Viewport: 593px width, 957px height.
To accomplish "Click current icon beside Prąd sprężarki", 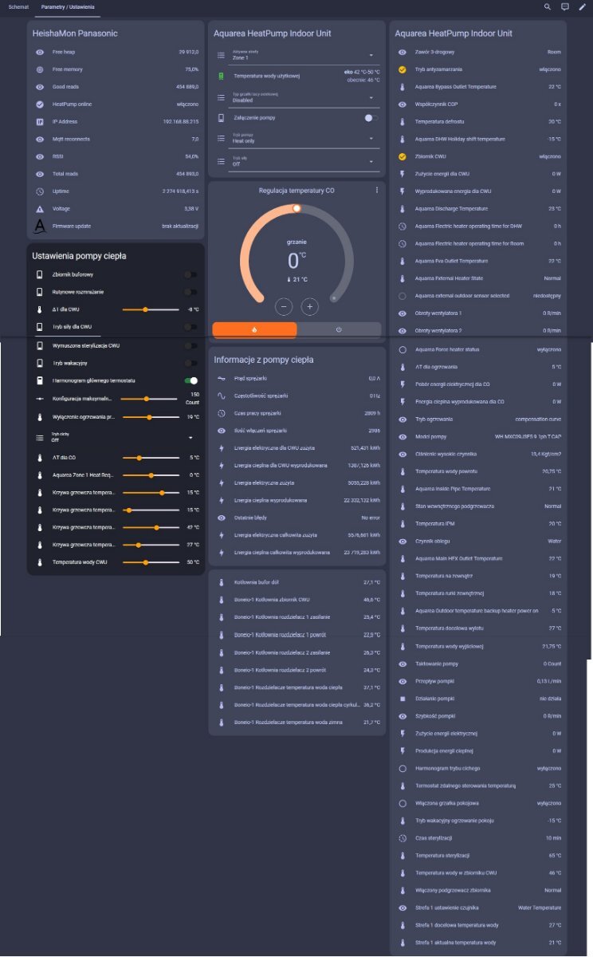I will point(222,379).
